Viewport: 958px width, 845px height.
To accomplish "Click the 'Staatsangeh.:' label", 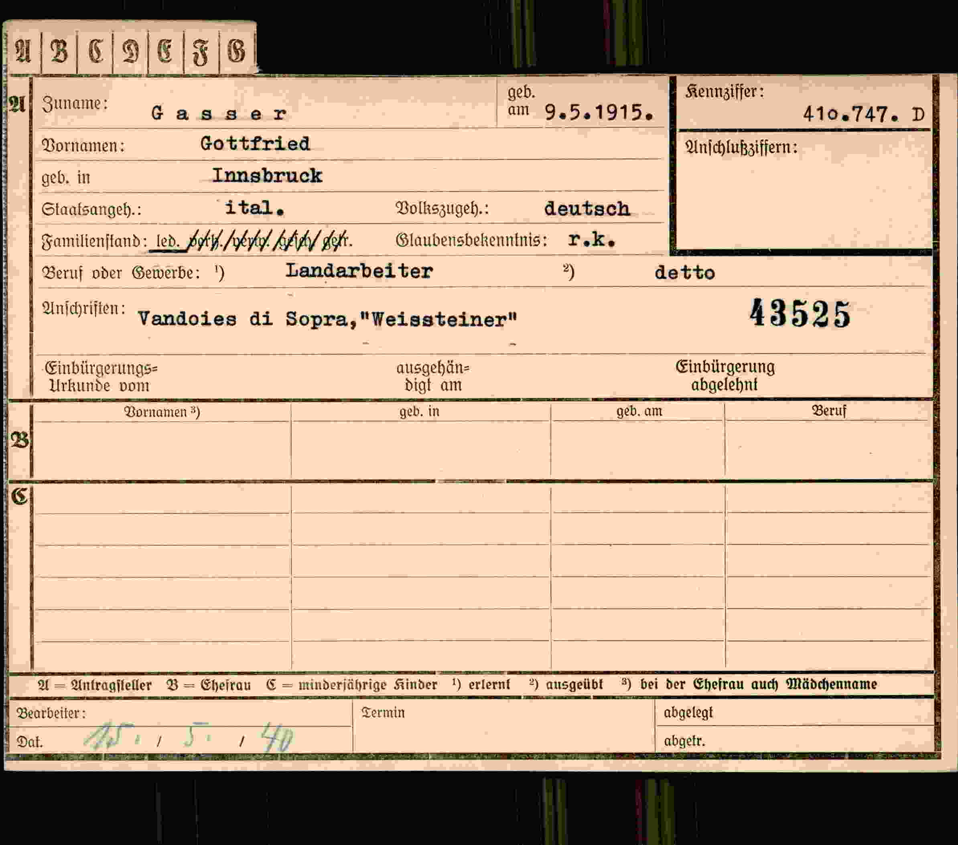I will pyautogui.click(x=91, y=209).
